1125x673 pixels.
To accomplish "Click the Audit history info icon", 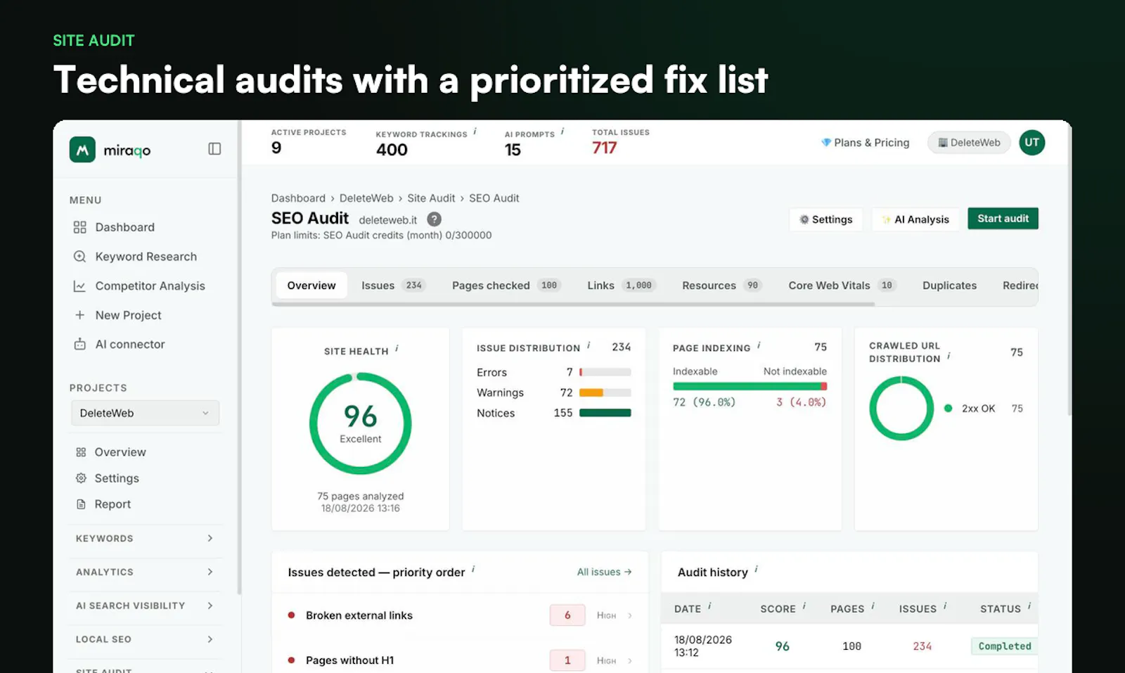I will (757, 570).
